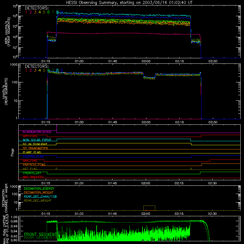The image size is (244, 244).
Task: Click the FRONT SEGMENTS livetime legend label
Action: 41,234
